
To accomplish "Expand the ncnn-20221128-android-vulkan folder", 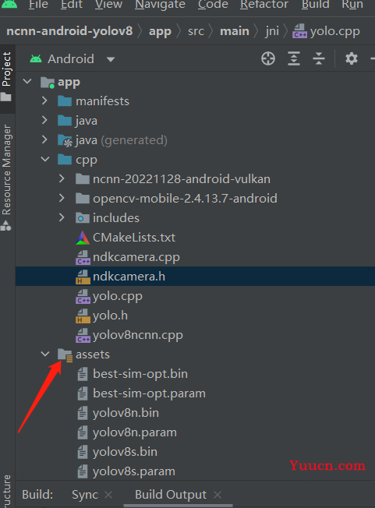I will tap(62, 179).
